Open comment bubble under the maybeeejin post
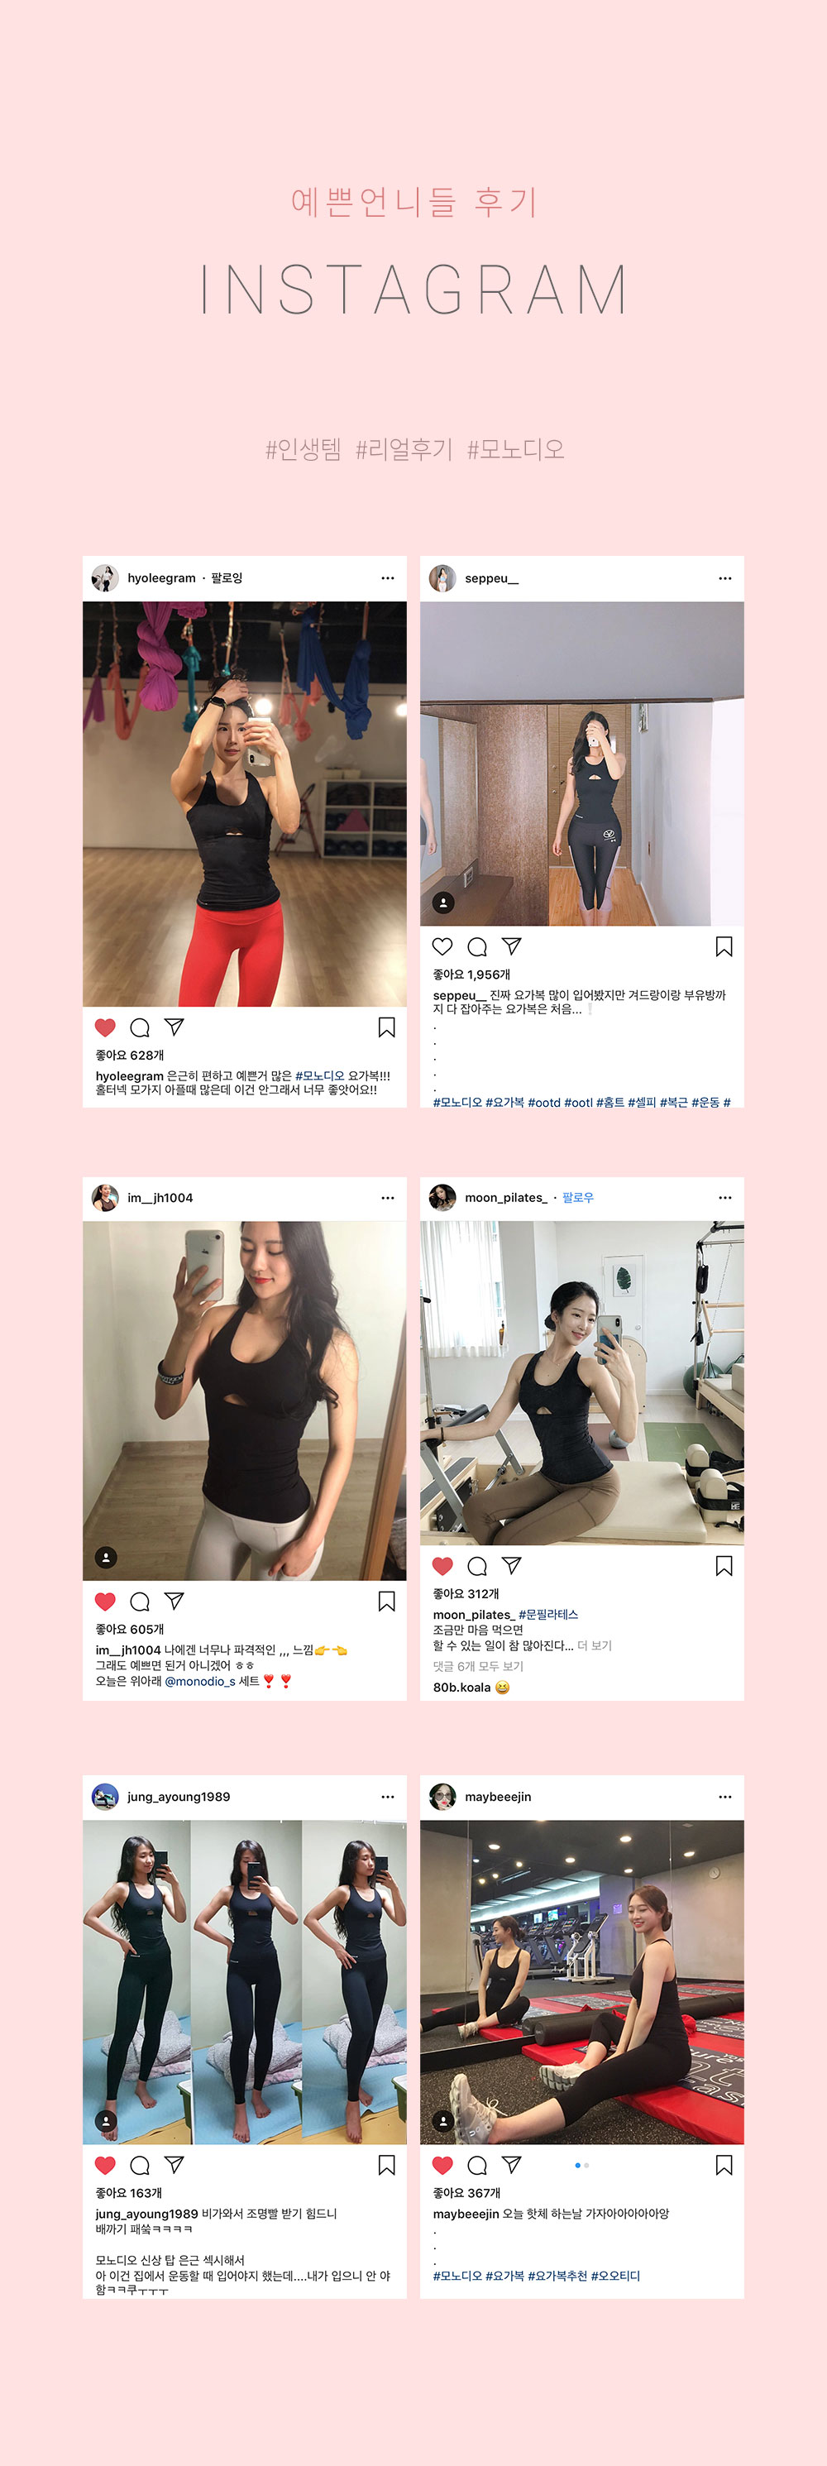 478,2166
